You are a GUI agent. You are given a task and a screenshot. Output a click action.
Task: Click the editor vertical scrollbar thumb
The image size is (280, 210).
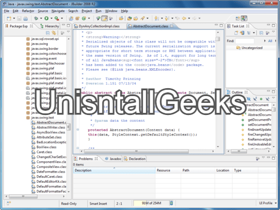tap(218, 39)
